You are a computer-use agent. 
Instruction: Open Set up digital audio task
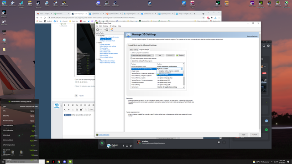click(x=105, y=51)
